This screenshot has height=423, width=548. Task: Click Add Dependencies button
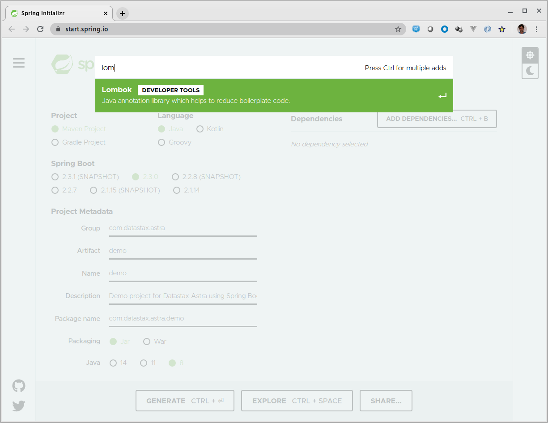tap(437, 119)
